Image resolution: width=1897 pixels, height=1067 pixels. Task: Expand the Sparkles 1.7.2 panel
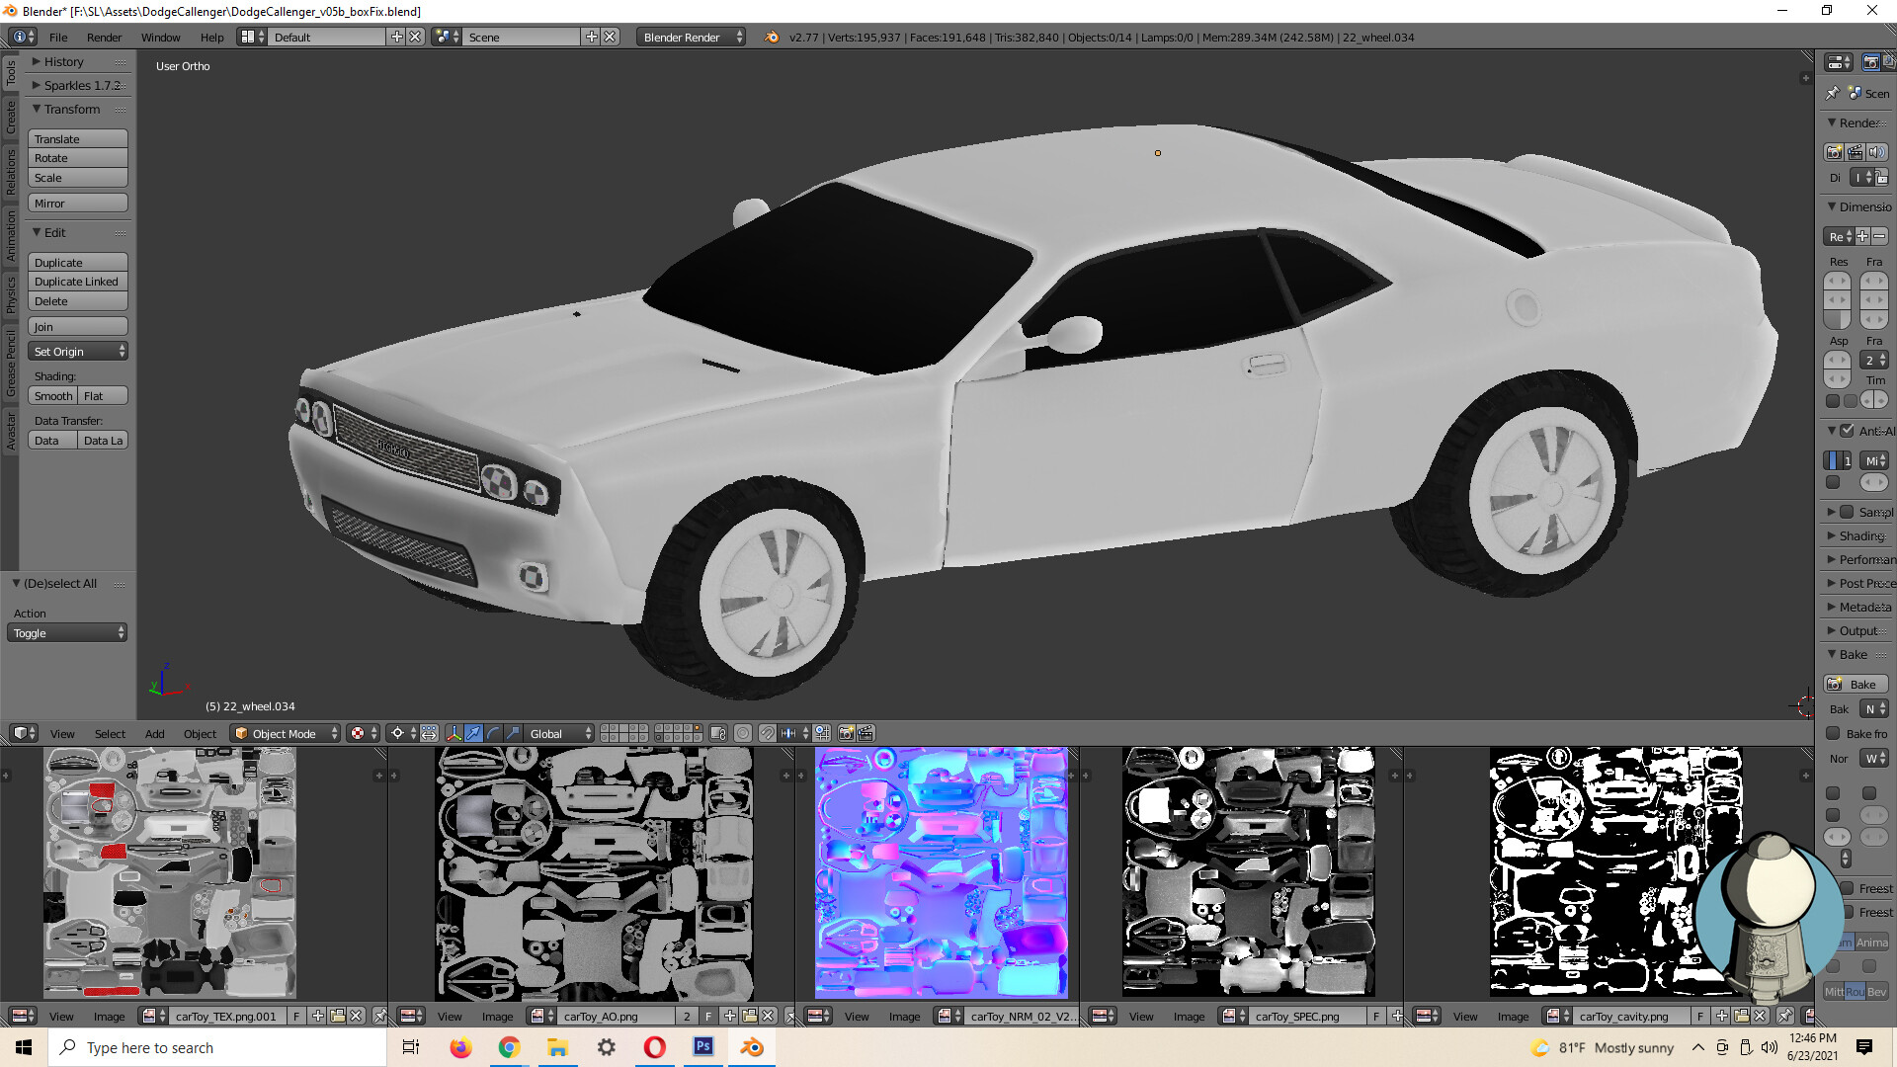[76, 85]
